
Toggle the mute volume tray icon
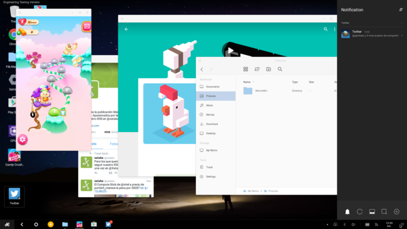coord(353,225)
